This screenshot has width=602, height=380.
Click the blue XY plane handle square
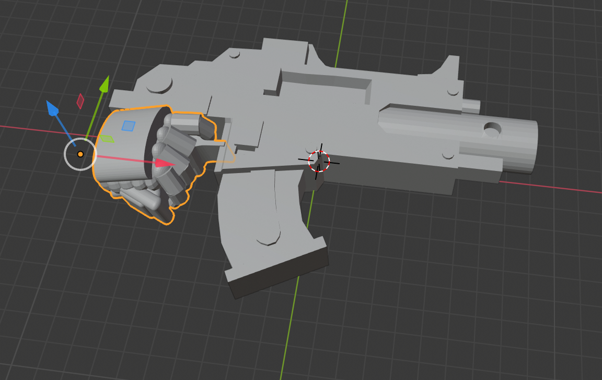pyautogui.click(x=129, y=126)
